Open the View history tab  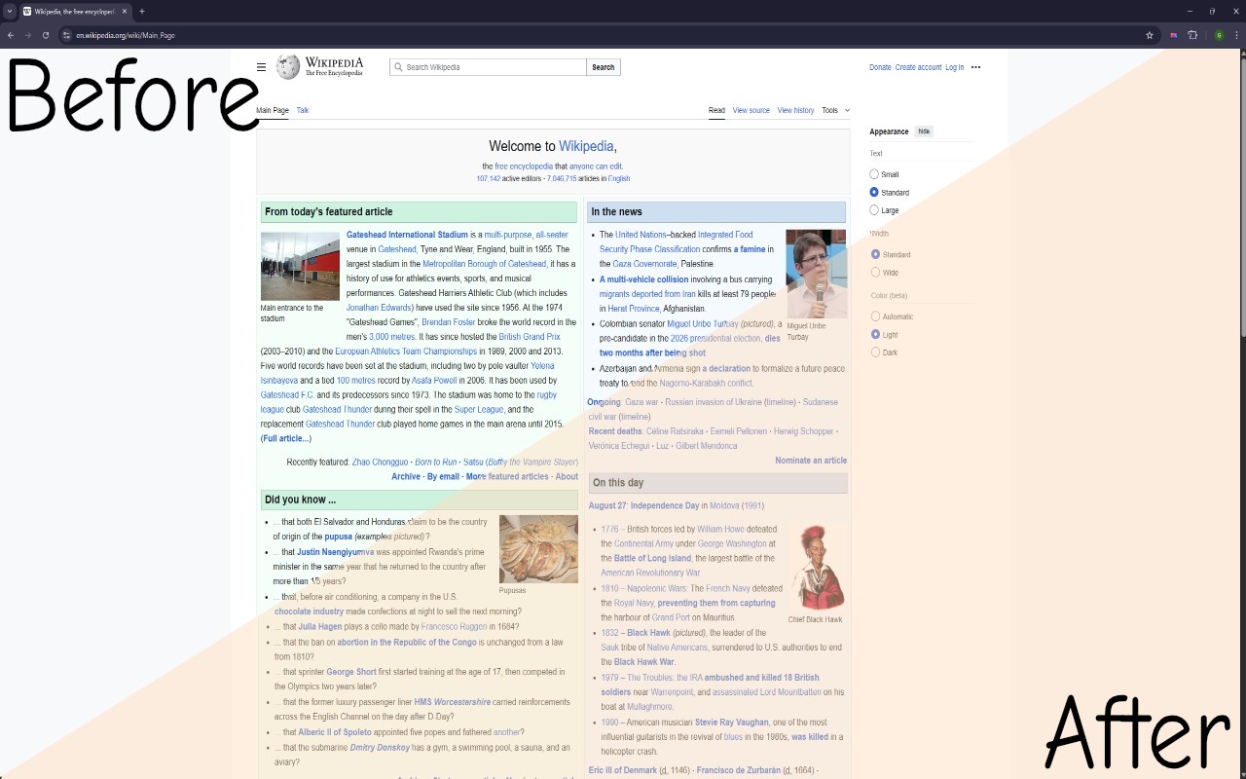pos(795,110)
